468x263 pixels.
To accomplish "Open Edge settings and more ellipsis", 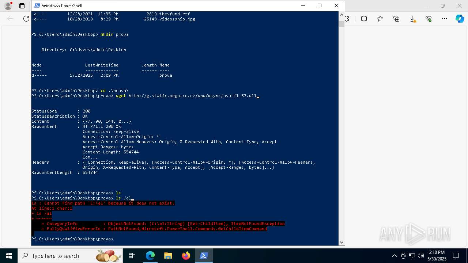I will 445,19.
